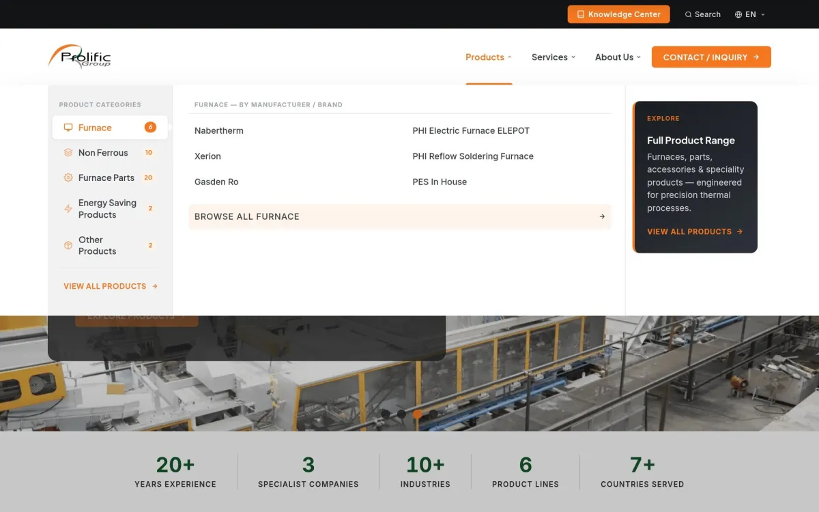Open PHI Electric Furnace ELEPOT
This screenshot has width=819, height=512.
471,130
